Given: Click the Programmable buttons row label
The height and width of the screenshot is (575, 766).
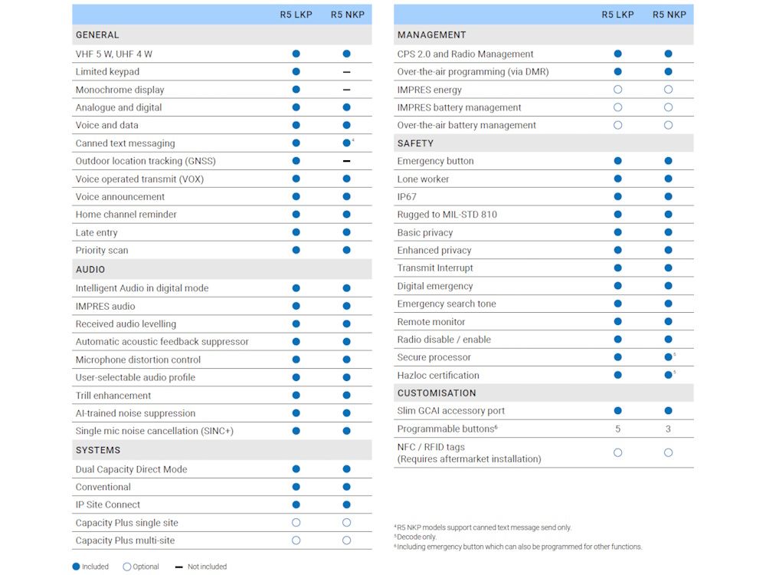Looking at the screenshot, I should click(447, 429).
